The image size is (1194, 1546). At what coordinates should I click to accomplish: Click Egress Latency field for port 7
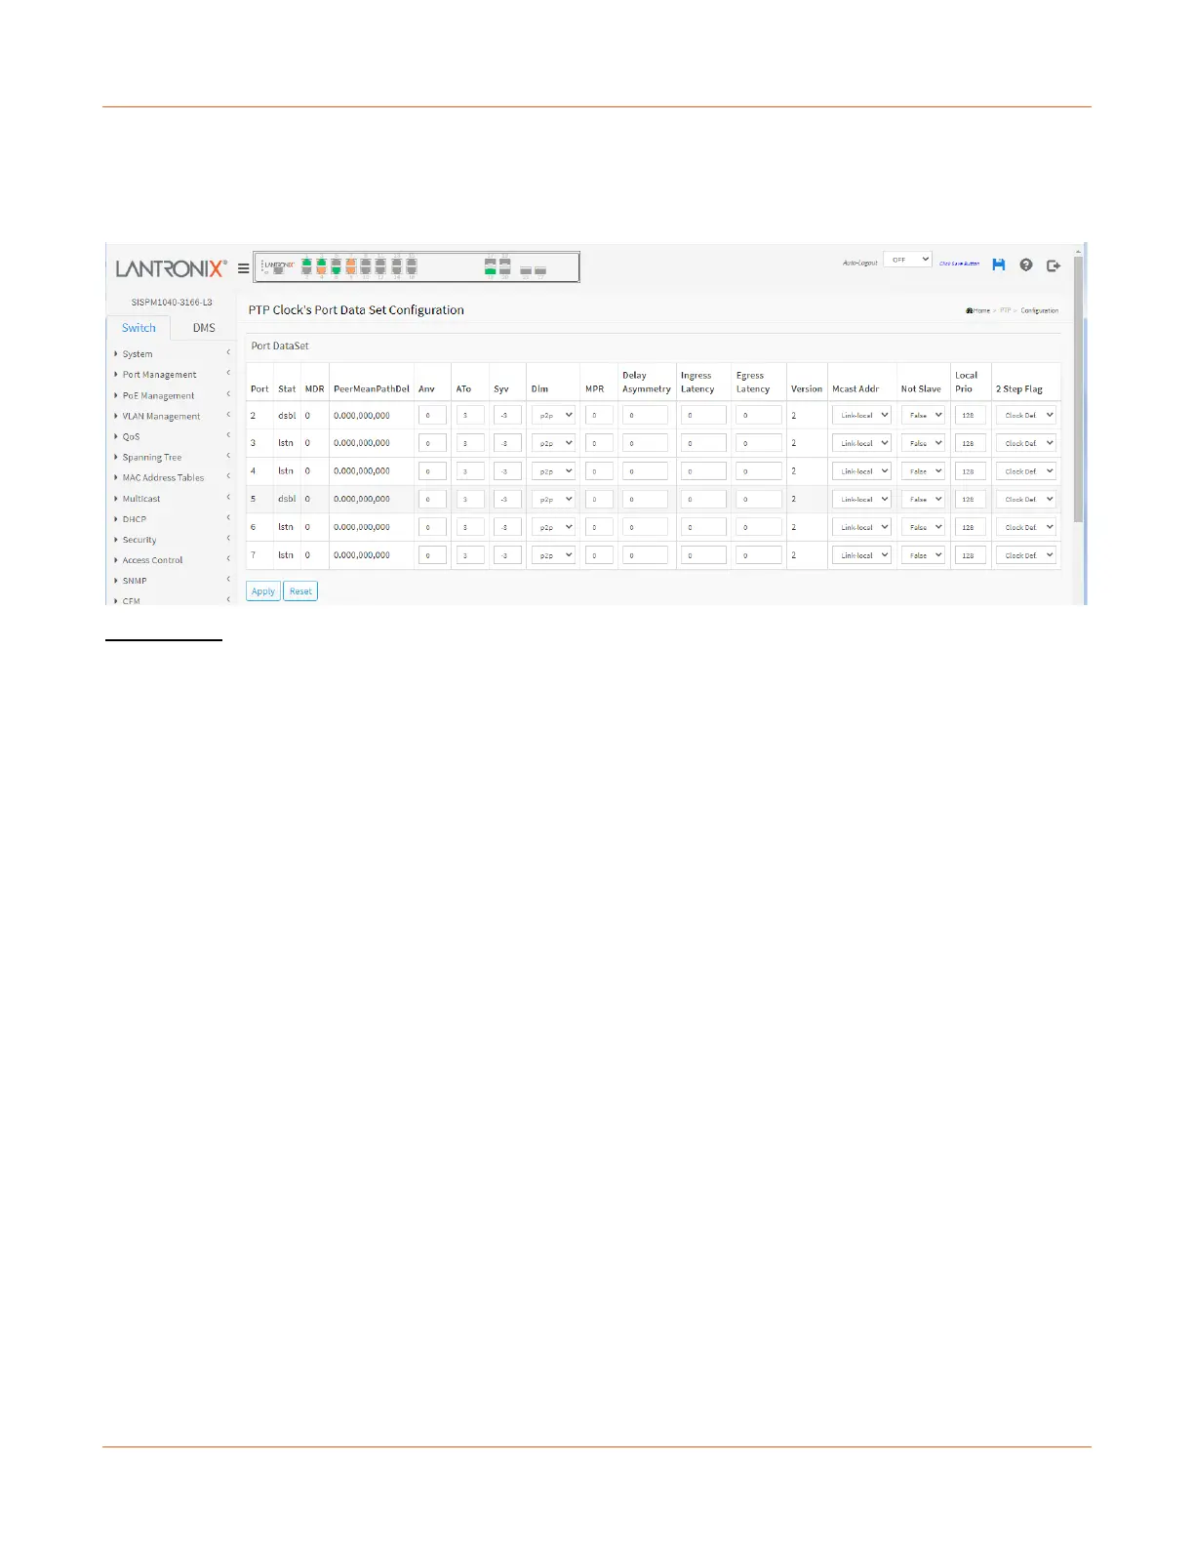759,555
